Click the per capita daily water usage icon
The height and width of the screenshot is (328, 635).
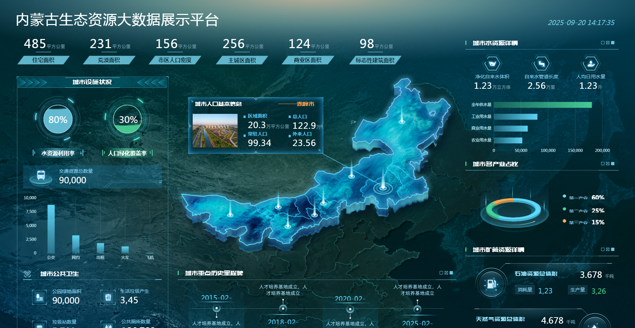tap(591, 64)
